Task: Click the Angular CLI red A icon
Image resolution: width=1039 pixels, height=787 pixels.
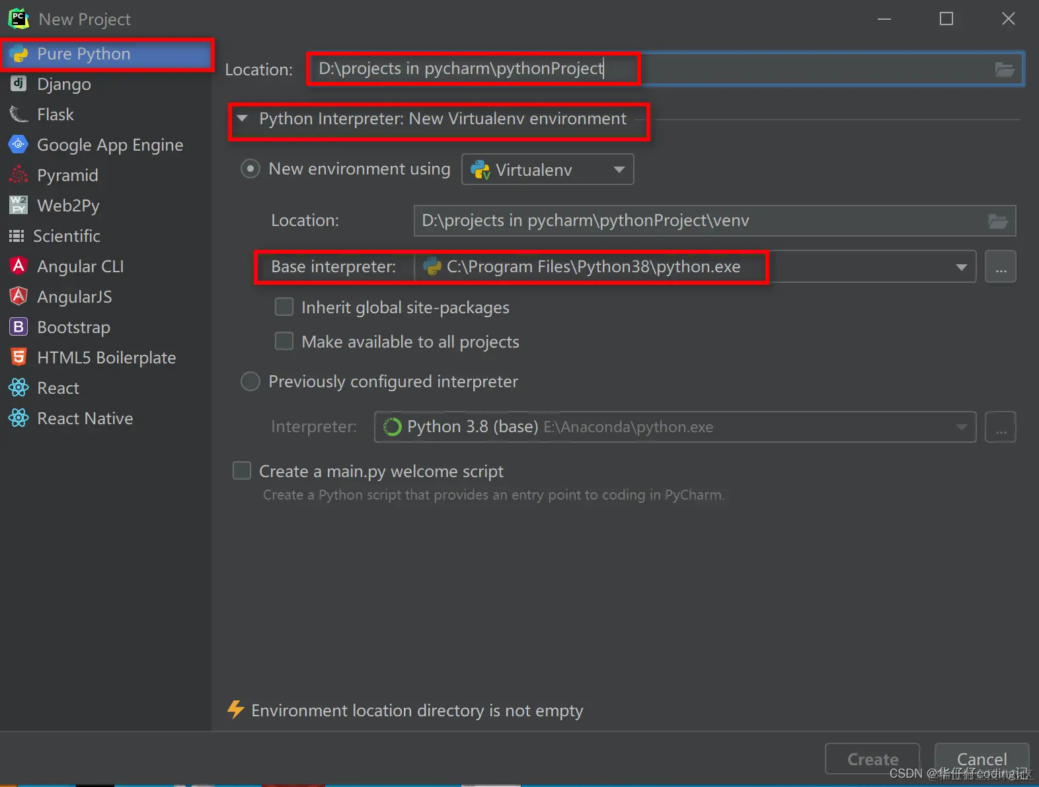Action: [19, 266]
